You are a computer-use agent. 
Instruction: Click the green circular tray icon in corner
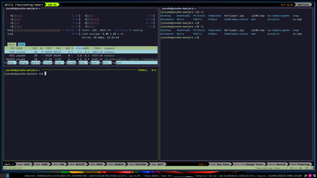314,175
